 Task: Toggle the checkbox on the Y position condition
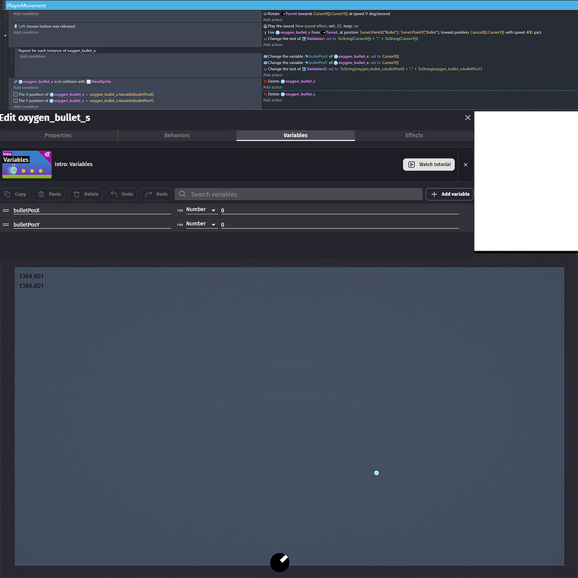click(15, 100)
